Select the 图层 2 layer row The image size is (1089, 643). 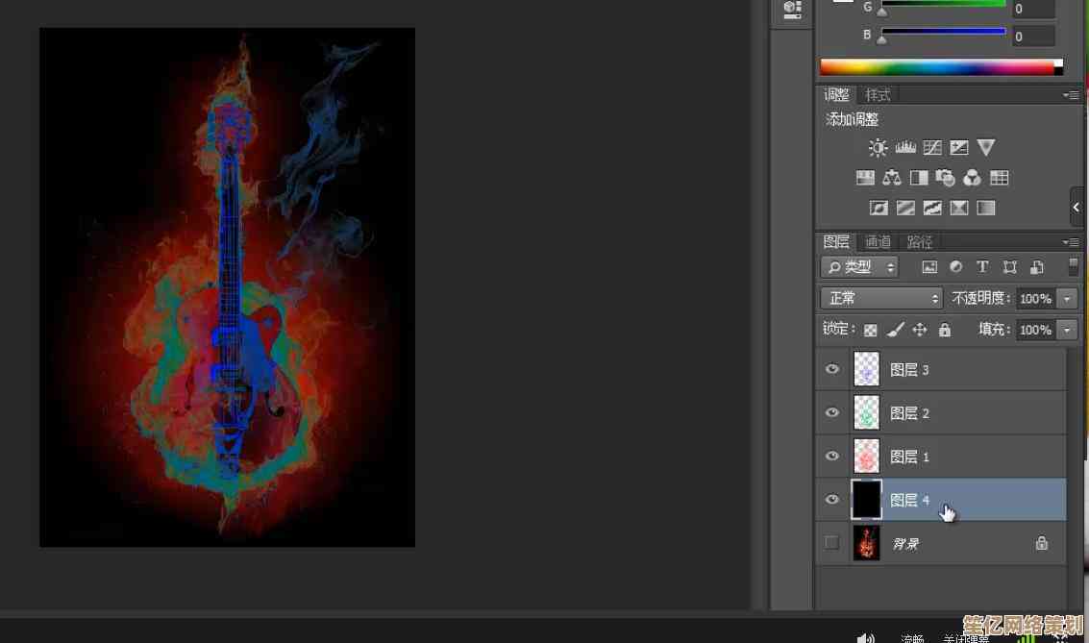tap(961, 413)
